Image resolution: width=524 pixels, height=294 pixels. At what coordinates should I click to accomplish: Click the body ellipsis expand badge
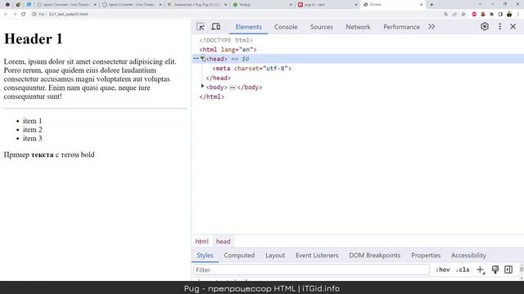[233, 87]
